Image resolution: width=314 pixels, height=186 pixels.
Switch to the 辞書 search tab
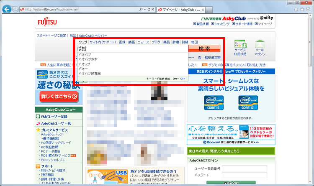coord(175,42)
